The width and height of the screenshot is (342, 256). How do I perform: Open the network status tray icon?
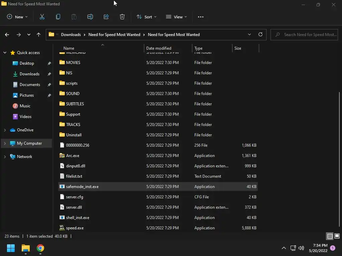(293, 248)
